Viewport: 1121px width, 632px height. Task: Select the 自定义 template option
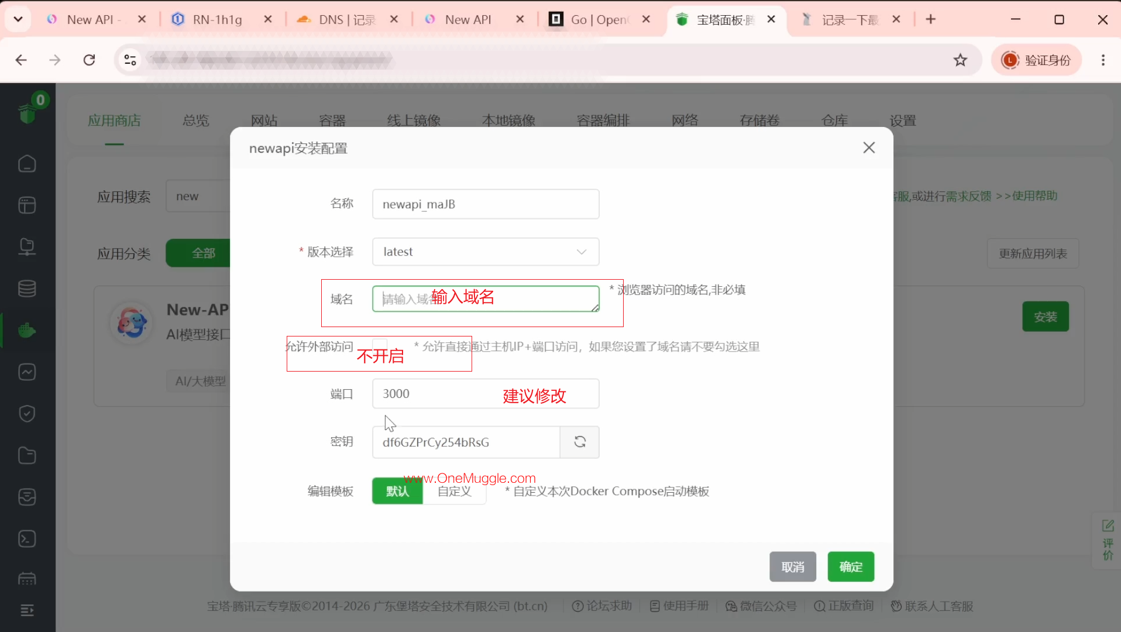tap(455, 491)
